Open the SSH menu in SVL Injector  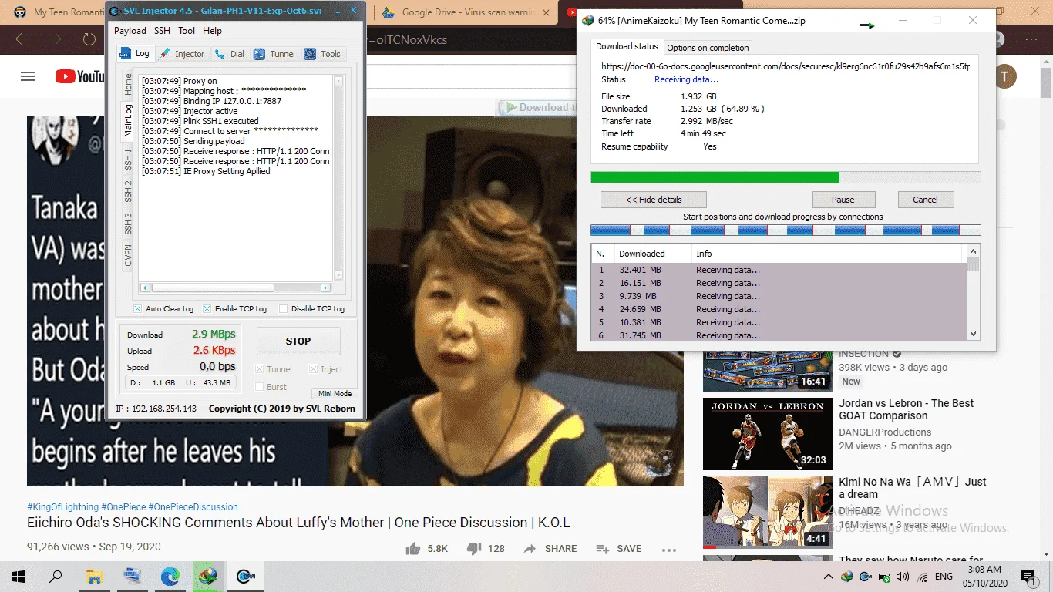[162, 31]
